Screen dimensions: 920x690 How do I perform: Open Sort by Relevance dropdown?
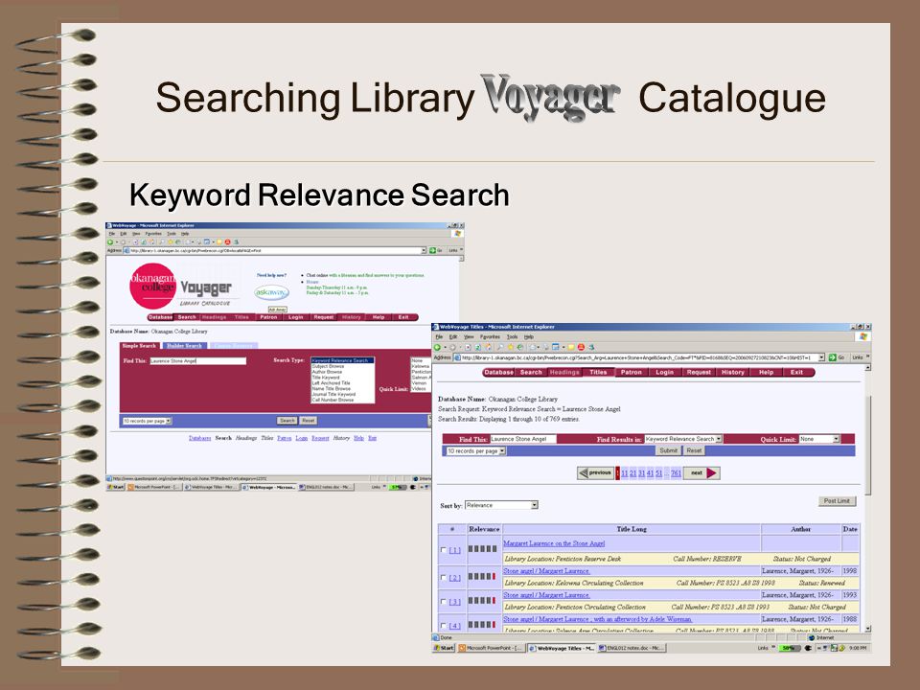point(501,505)
